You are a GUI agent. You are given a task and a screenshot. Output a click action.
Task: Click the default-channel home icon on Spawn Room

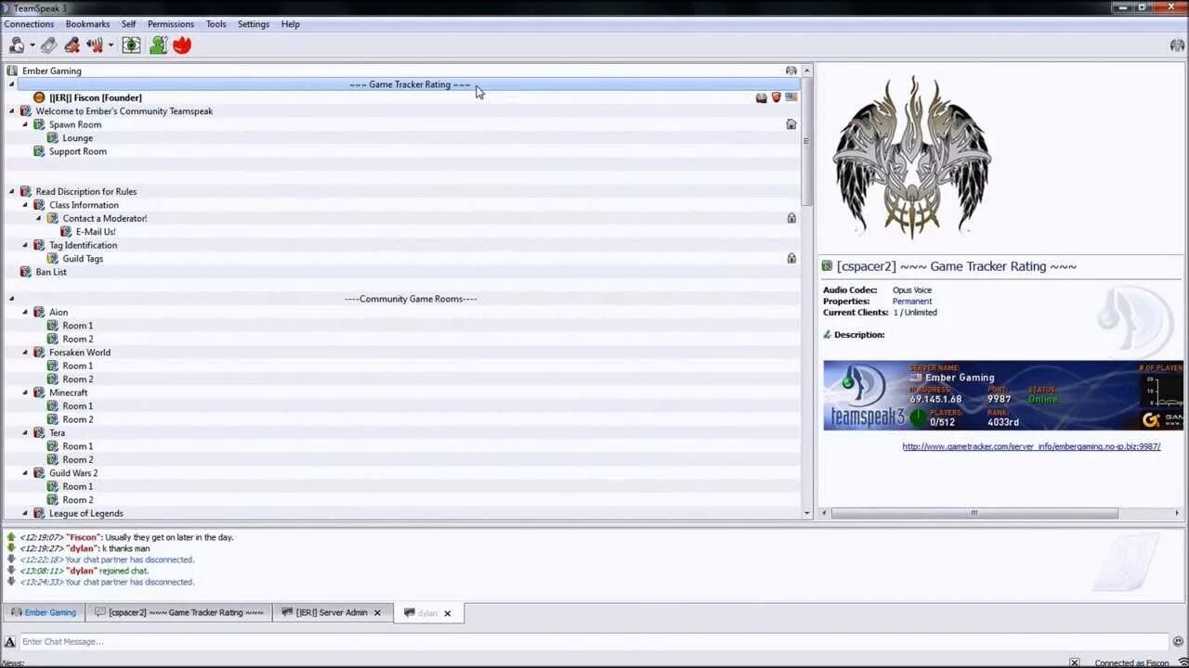(x=791, y=124)
